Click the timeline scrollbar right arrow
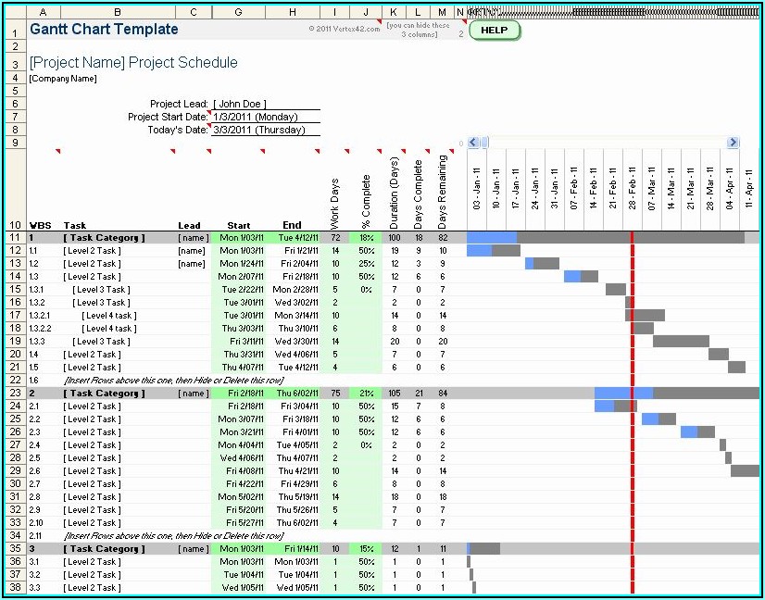 pyautogui.click(x=733, y=143)
